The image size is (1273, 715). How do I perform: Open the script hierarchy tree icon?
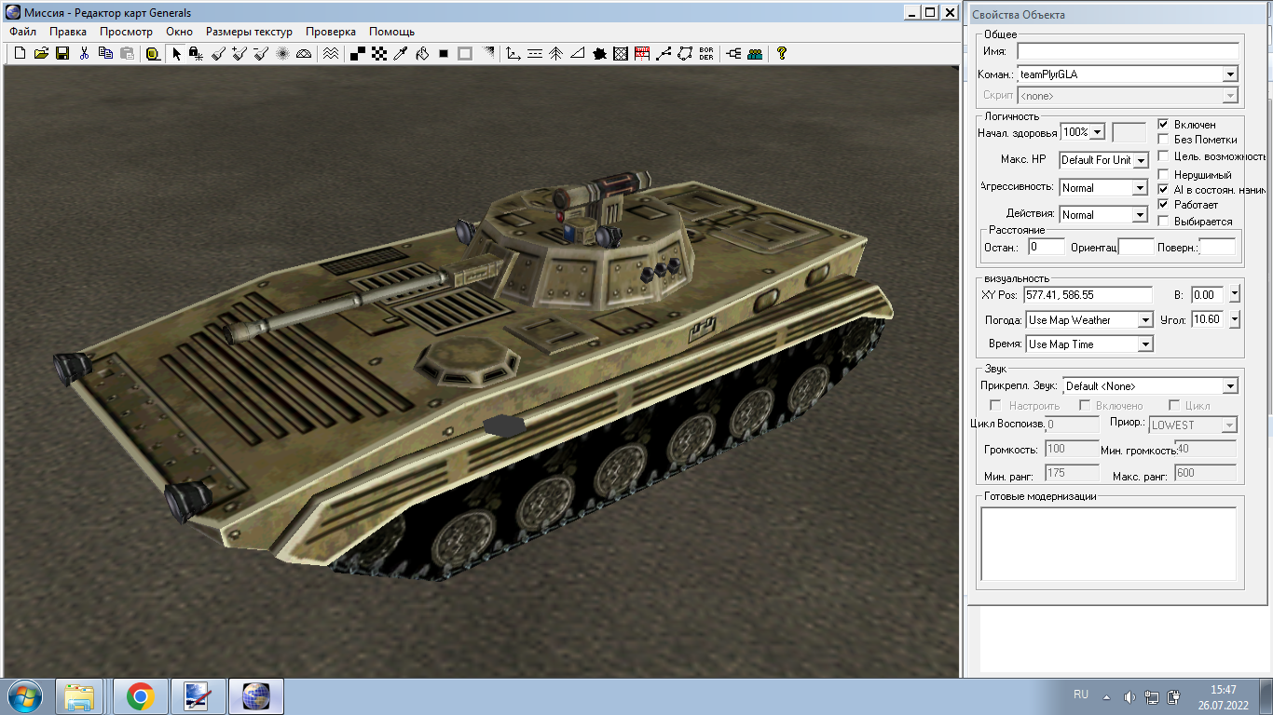pos(733,53)
